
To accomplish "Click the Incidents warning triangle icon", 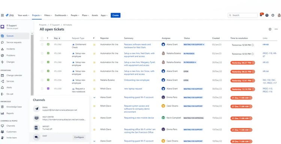I will (x=2, y=49).
